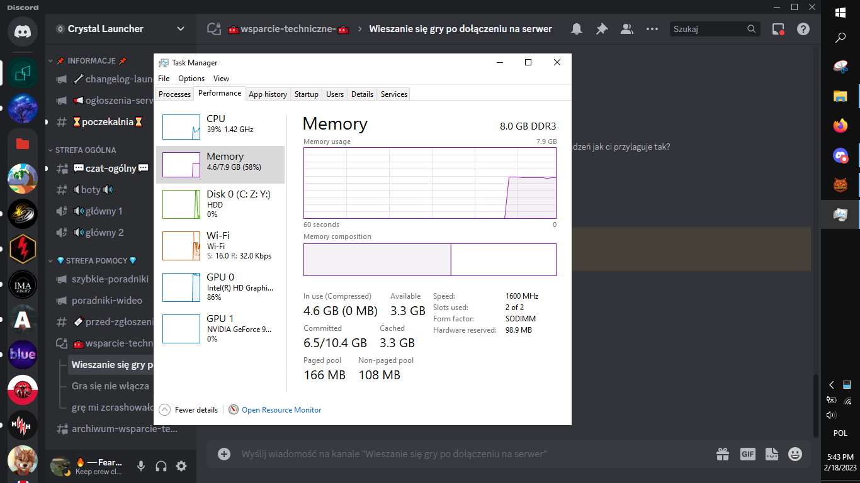Collapse Task Manager with Fewer details
Viewport: 860px width, 483px height.
coord(189,410)
